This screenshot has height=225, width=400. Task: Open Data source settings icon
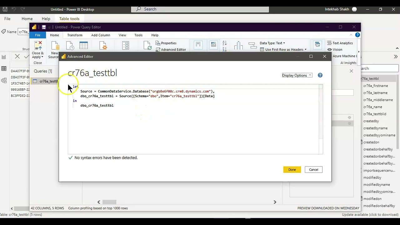[103, 46]
